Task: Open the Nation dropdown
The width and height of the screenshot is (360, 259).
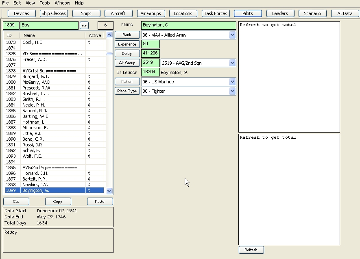Action: 232,81
